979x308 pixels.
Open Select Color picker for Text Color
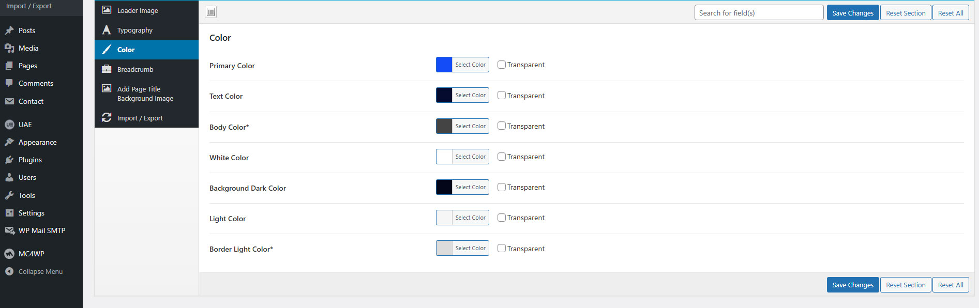pyautogui.click(x=470, y=96)
